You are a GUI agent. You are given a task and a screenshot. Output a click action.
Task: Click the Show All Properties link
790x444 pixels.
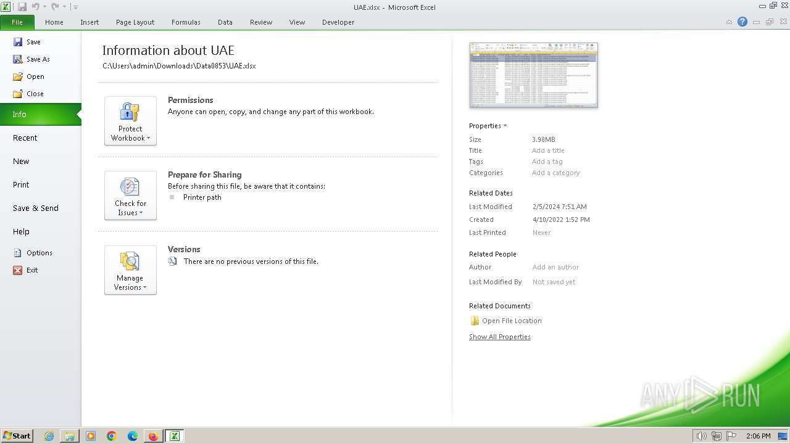[500, 337]
